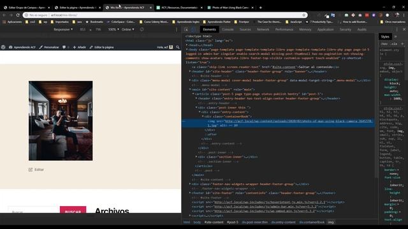Open the Audits tab
Viewport: 408px width, 229px height.
[361, 30]
